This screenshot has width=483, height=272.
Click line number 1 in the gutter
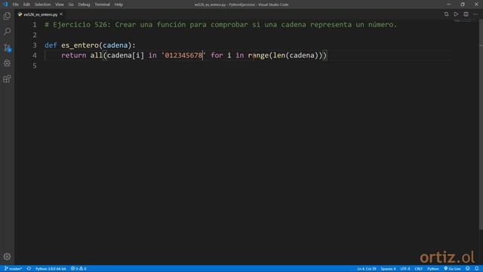(35, 25)
